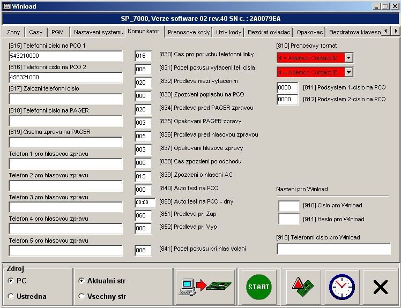Click the Winload title bar icon

6,6
